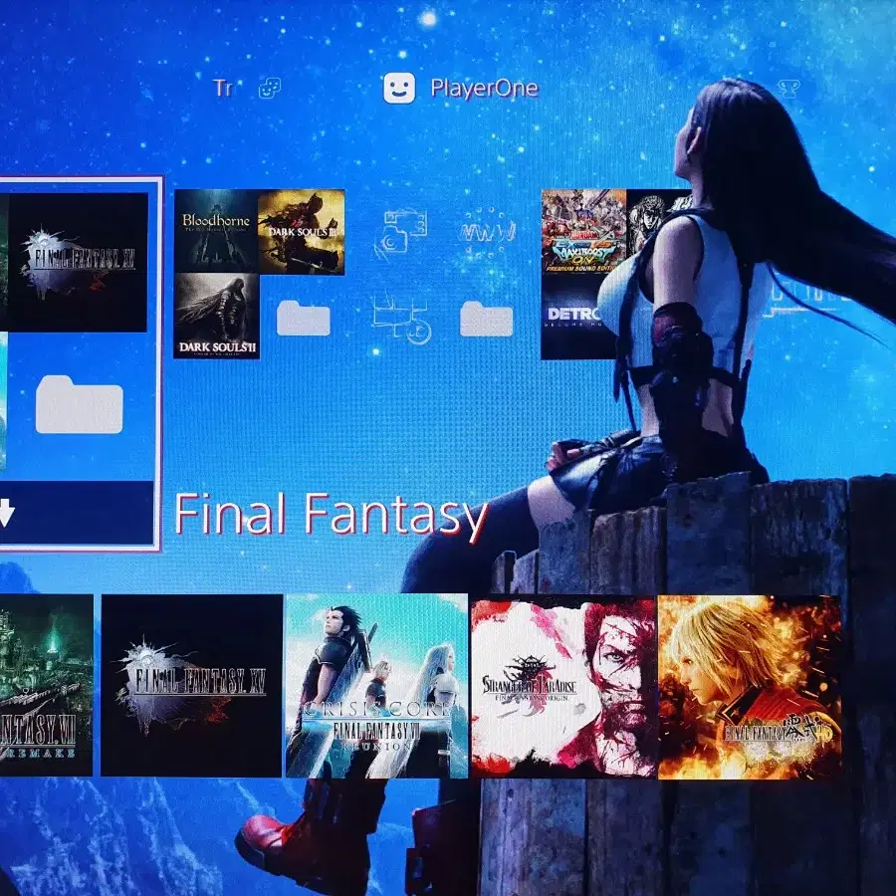Click the Final Fantasy folder title text

(x=331, y=515)
